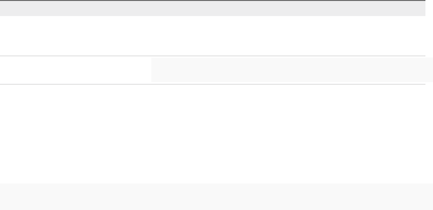433x210 pixels.
Task: Click divider line below the first row
Action: [x=213, y=56]
